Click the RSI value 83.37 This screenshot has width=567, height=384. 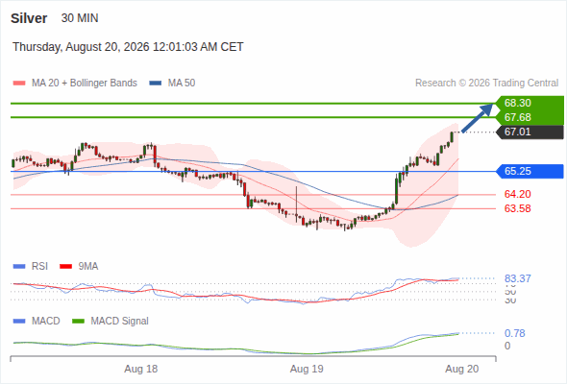517,278
